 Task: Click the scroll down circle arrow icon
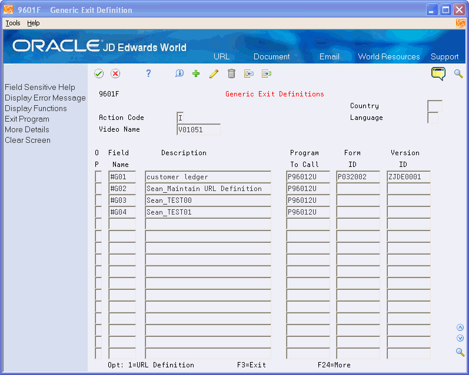pos(460,338)
